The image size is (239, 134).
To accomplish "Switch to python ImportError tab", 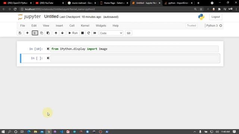I will (x=178, y=3).
